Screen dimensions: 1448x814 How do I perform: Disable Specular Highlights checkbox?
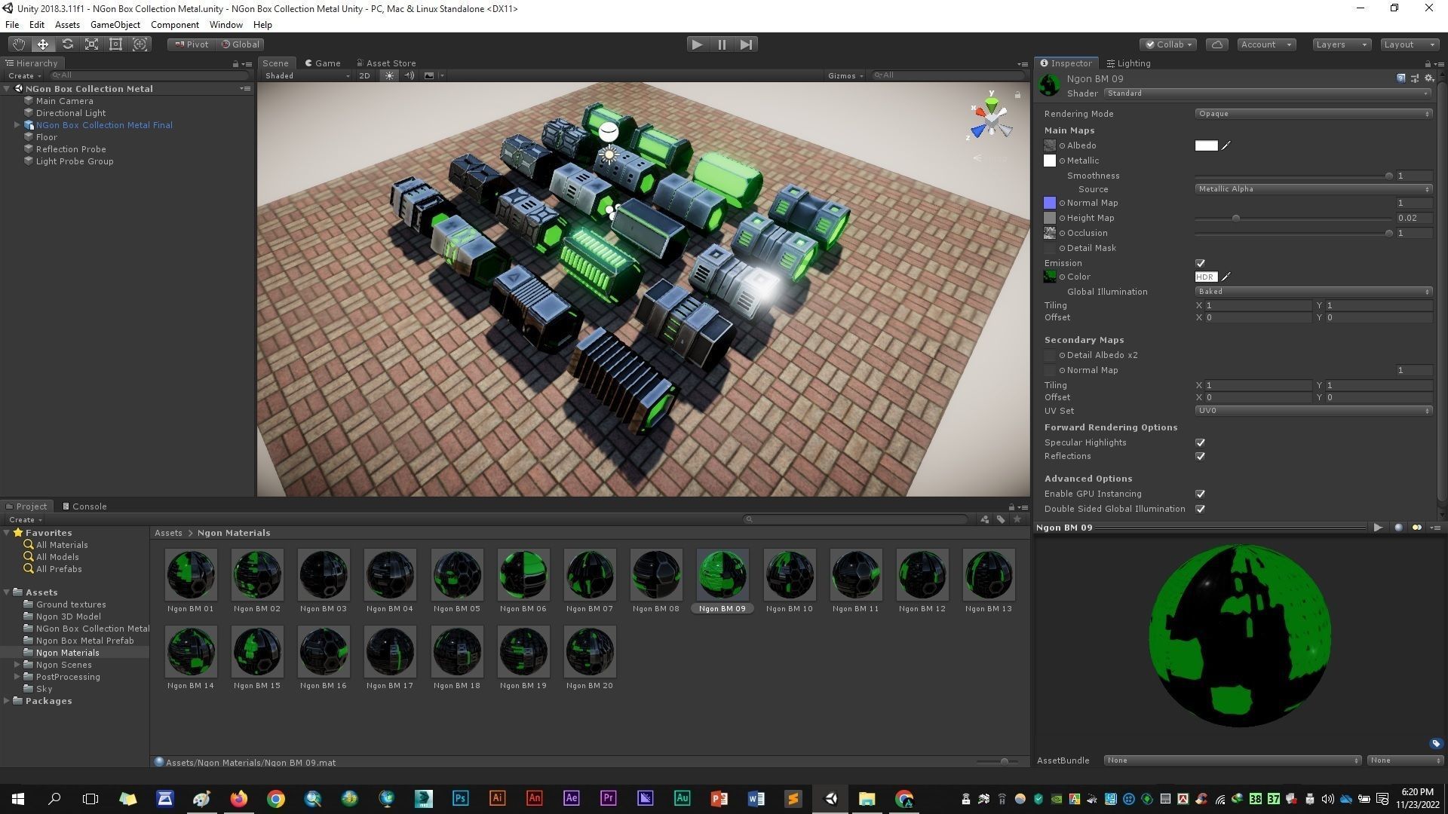(x=1200, y=442)
